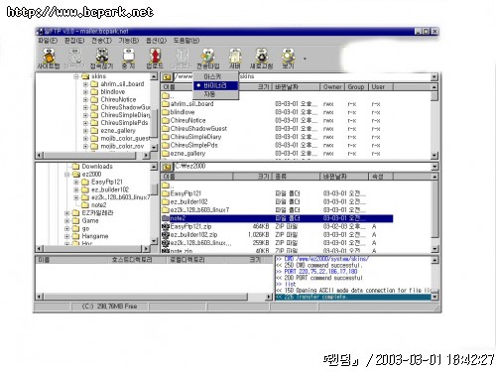Click the 접속끊기 disconnect toolbar icon

pyautogui.click(x=102, y=59)
